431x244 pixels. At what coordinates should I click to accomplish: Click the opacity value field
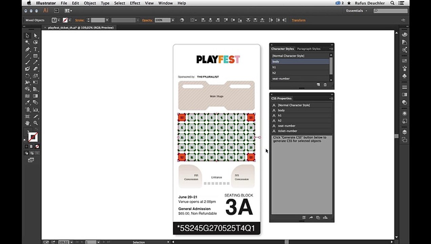pyautogui.click(x=163, y=20)
